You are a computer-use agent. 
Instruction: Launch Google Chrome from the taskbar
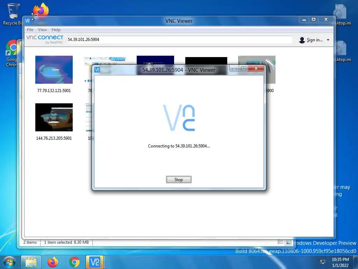click(74, 262)
